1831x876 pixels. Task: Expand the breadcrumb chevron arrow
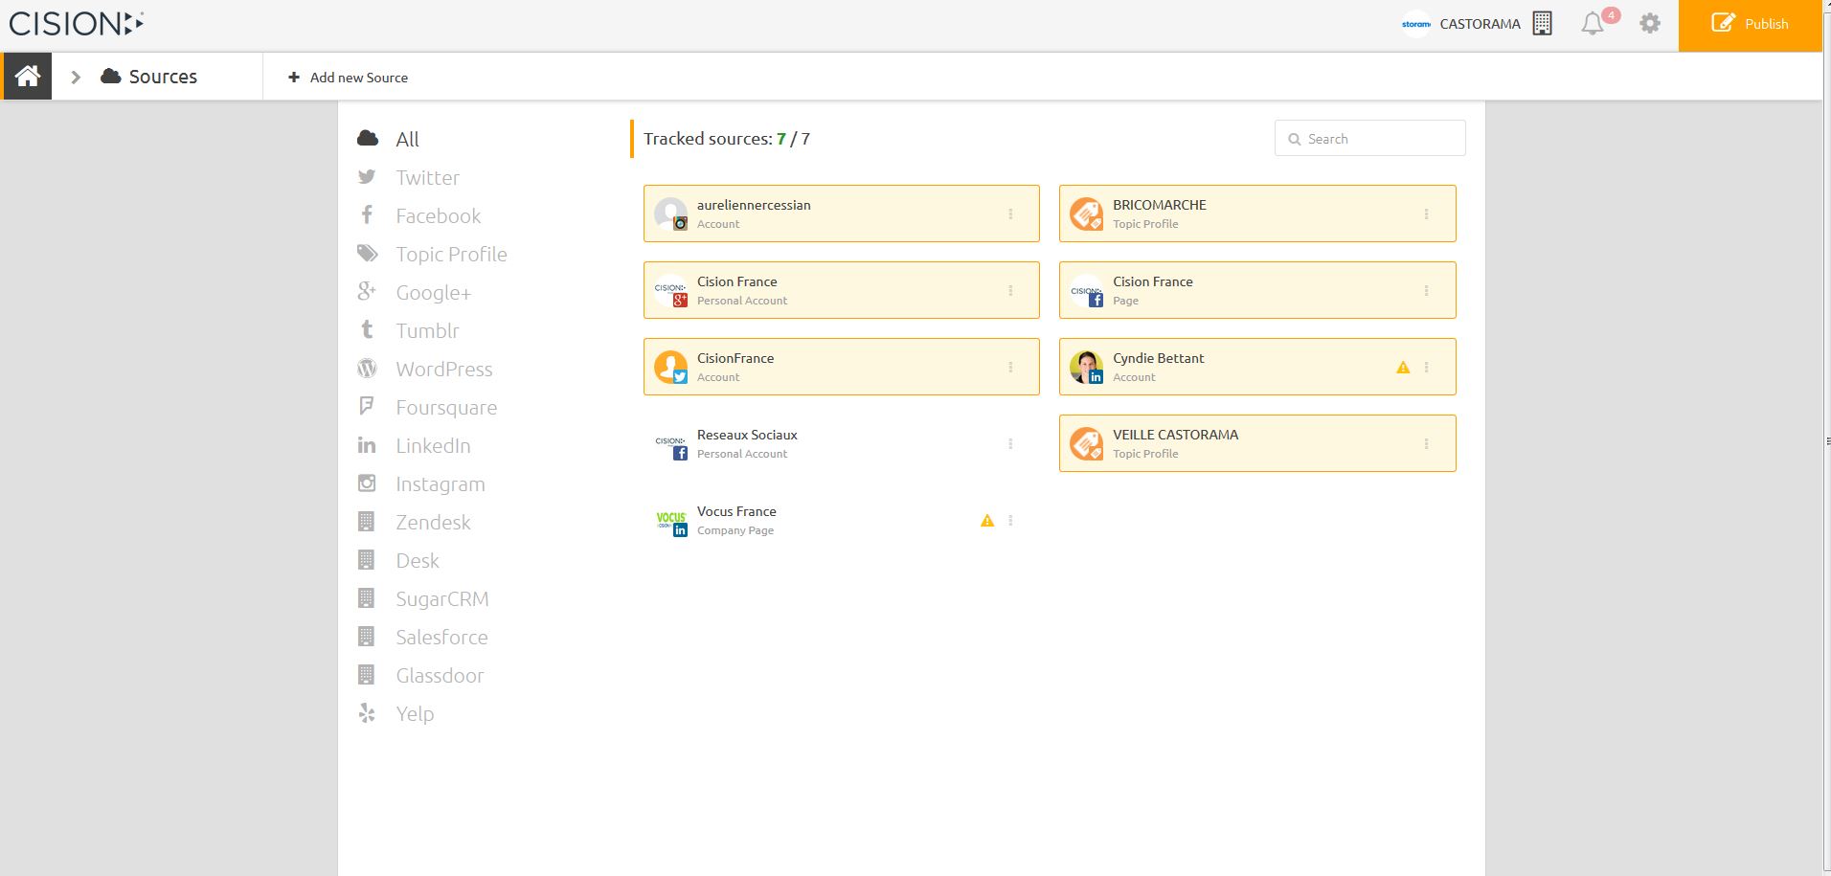click(76, 77)
